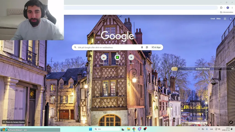Viewport: 235px width, 132px height.
Task: Click the taskbar Sök search field
Action: click(107, 129)
